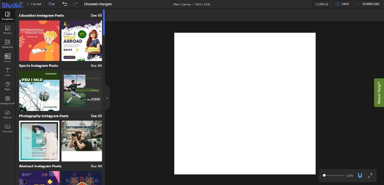Click the DOWNLOAD button
The image size is (384, 185).
(x=368, y=4)
